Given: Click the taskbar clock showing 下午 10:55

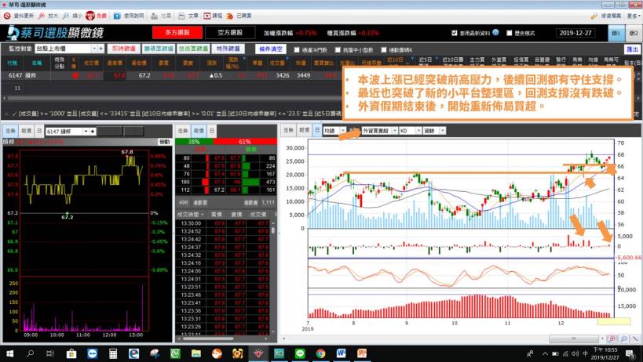Looking at the screenshot, I should [x=605, y=353].
